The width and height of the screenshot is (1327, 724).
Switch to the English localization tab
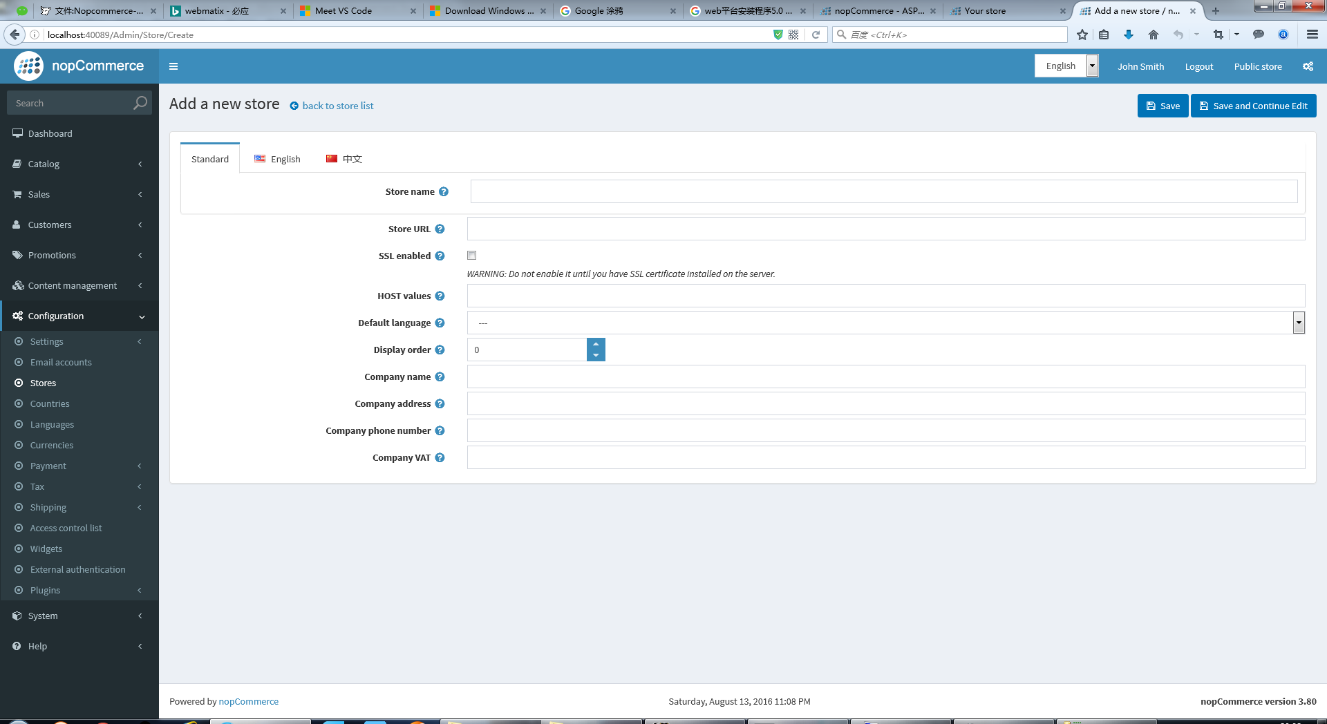[x=278, y=159]
